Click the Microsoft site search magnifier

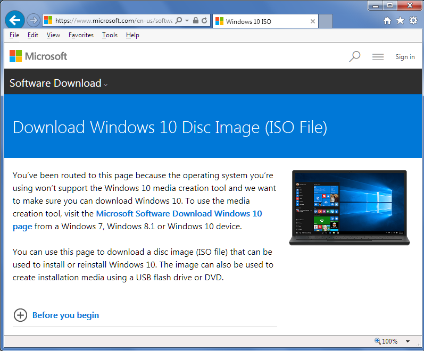pos(354,56)
